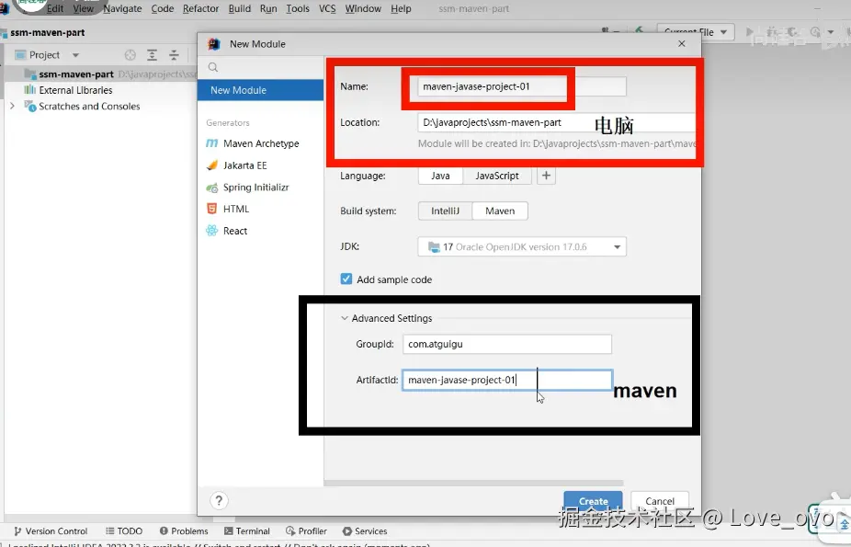Choose JavaScript language option

[x=497, y=176]
